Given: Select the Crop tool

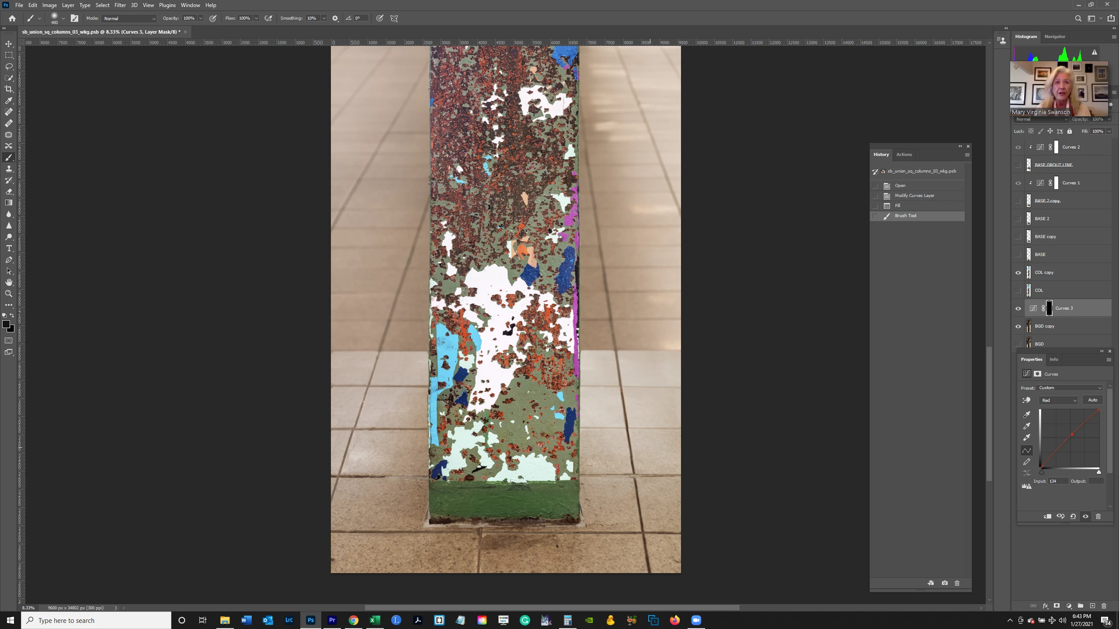Looking at the screenshot, I should (x=9, y=89).
